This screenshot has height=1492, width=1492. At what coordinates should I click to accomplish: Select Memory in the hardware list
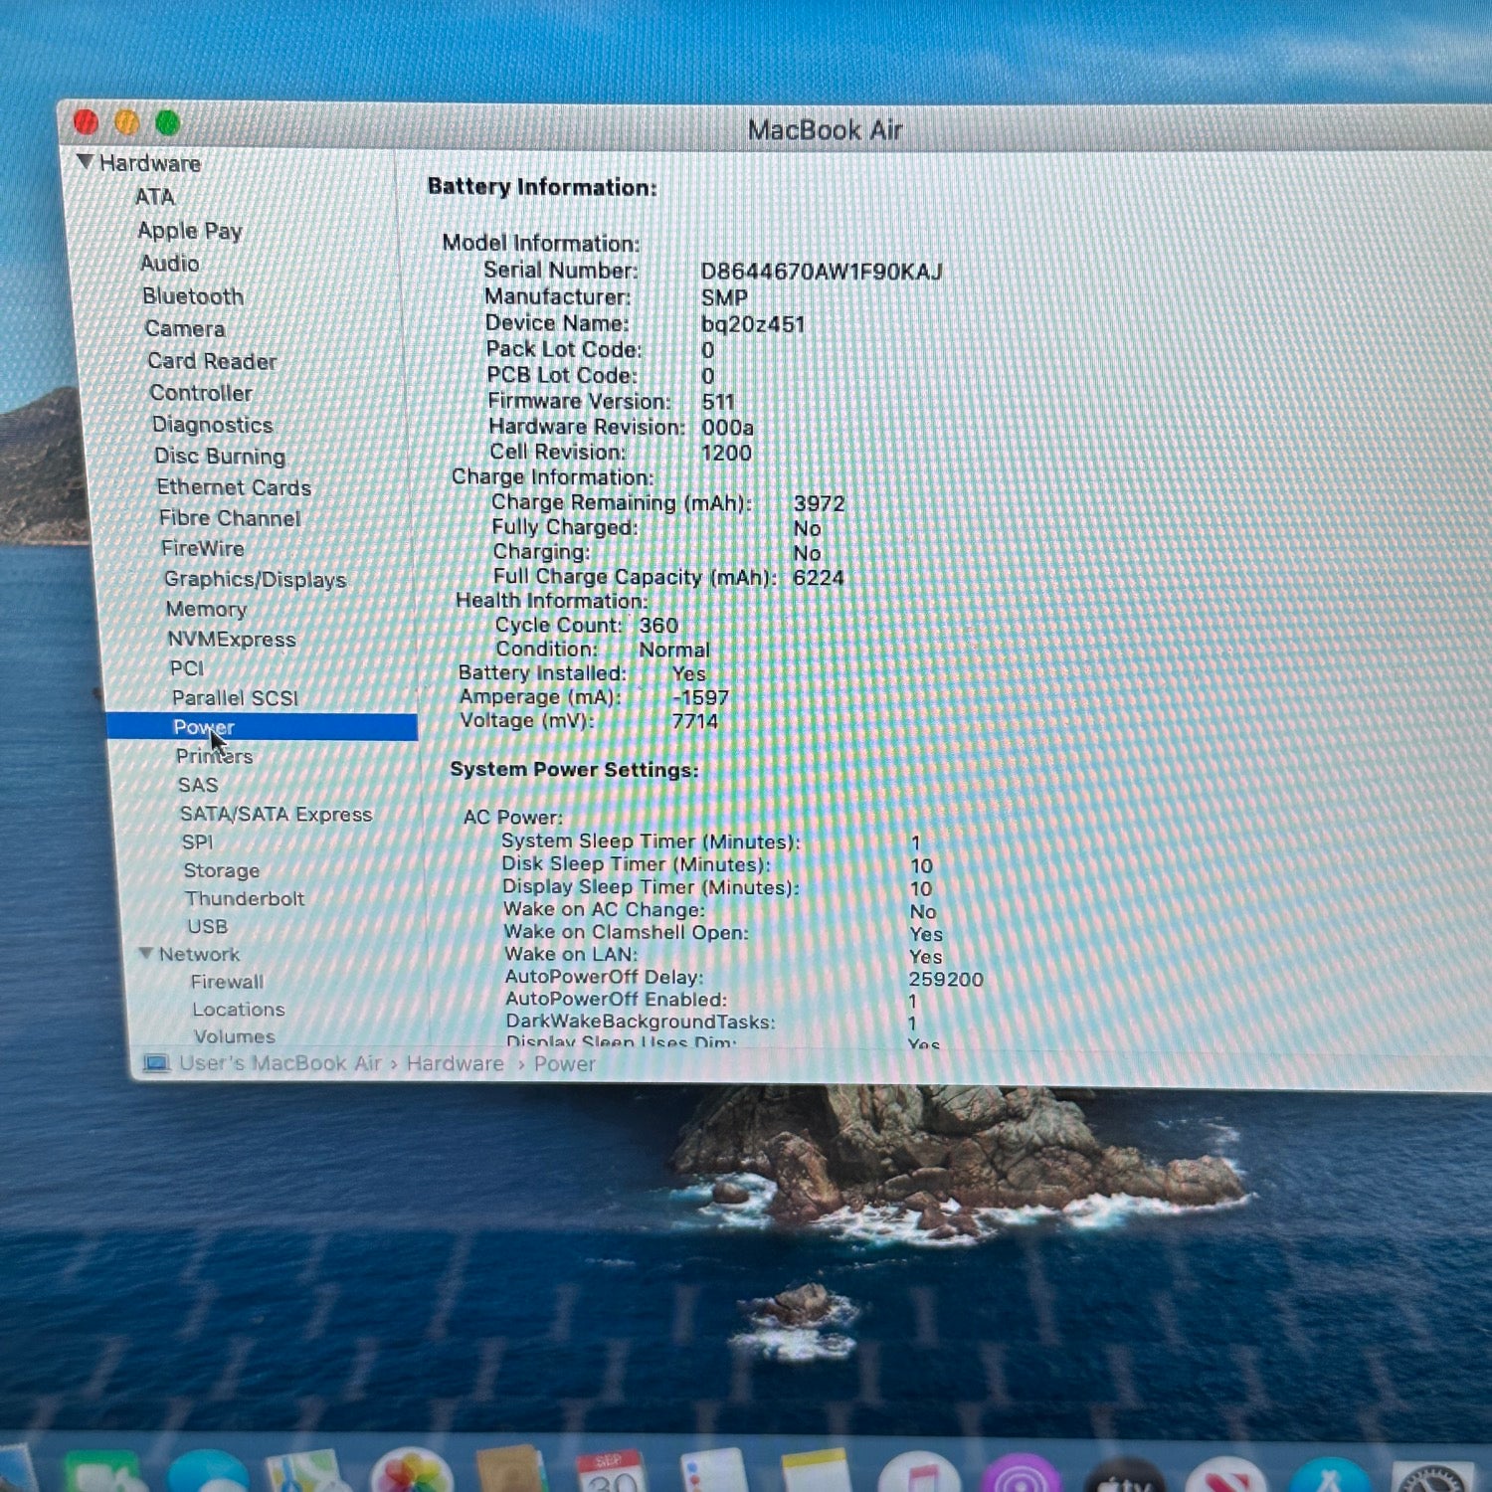(206, 609)
